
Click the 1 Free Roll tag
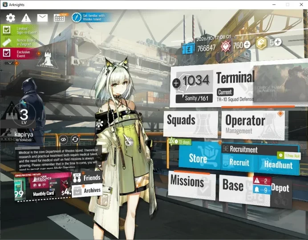point(289,156)
